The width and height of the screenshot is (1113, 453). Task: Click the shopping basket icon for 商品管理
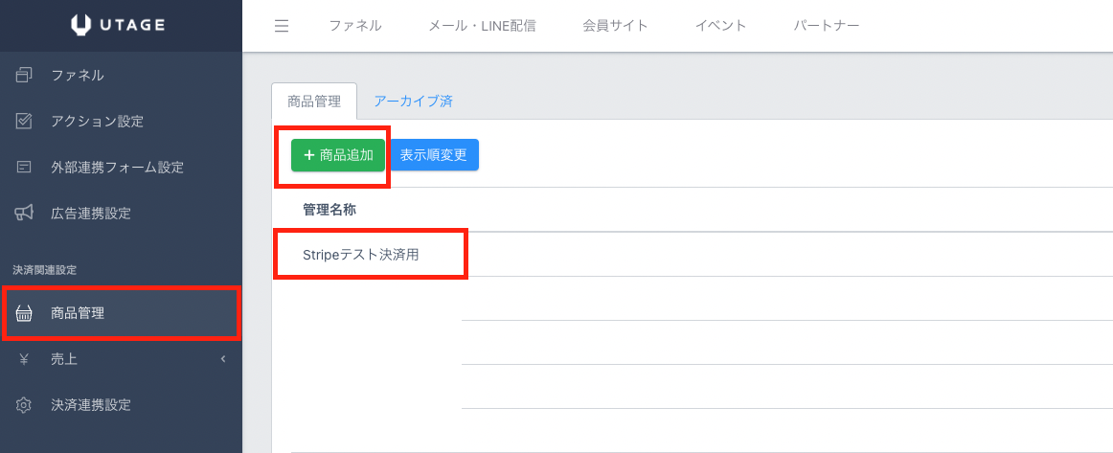(x=25, y=313)
